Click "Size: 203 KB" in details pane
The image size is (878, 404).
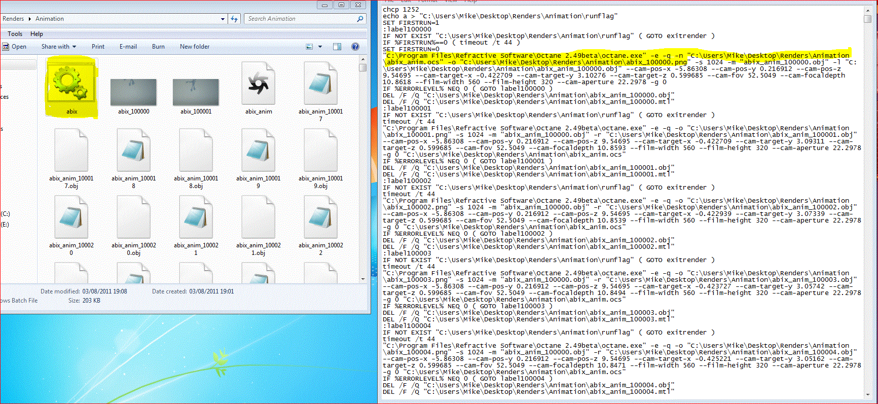click(84, 301)
